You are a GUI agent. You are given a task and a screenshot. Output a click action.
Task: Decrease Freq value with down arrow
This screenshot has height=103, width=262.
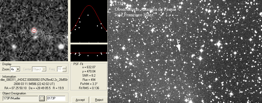click(x=64, y=70)
